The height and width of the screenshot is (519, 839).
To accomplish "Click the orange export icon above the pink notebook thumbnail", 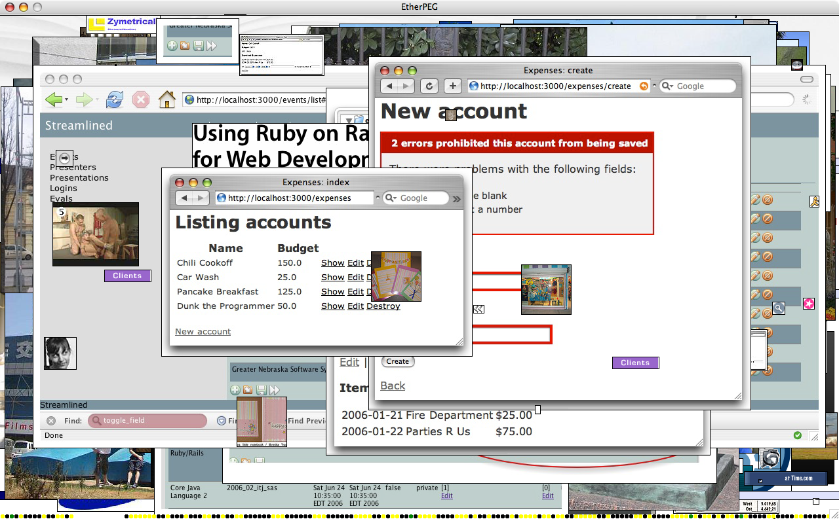I will (248, 390).
